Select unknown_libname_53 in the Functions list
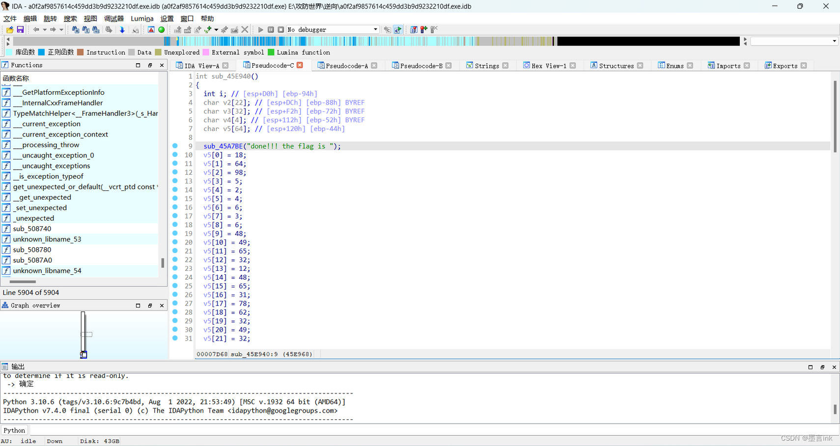This screenshot has width=840, height=446. pos(47,239)
